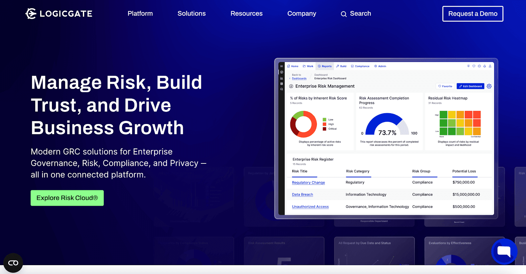
Task: Click the $750,000.00 potential loss cell
Action: coord(464,182)
